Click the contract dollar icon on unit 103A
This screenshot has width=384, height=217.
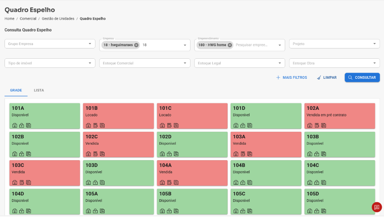(243, 154)
